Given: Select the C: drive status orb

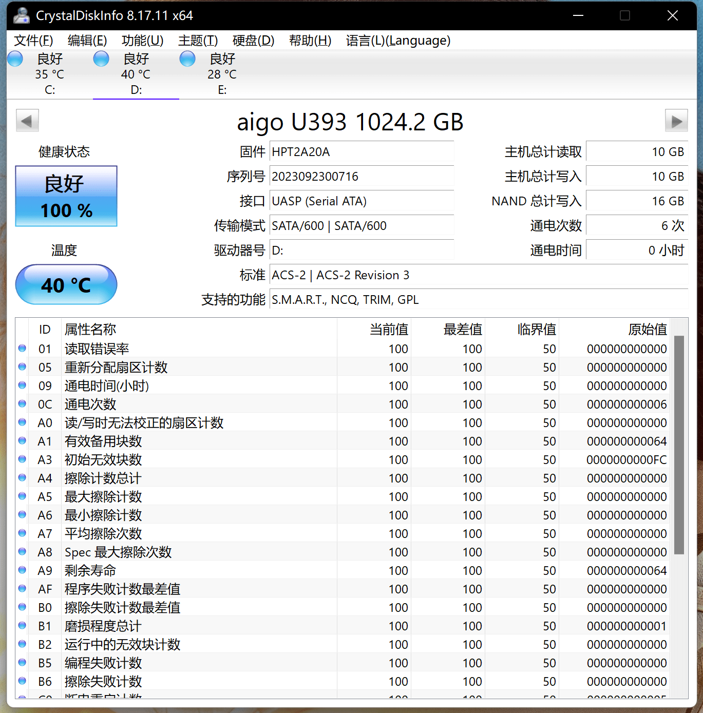Looking at the screenshot, I should click(15, 59).
